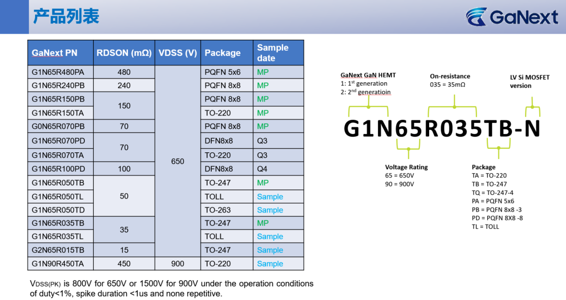Image resolution: width=566 pixels, height=300 pixels.
Task: Select part number G1N65R050TL
Action: tap(58, 196)
